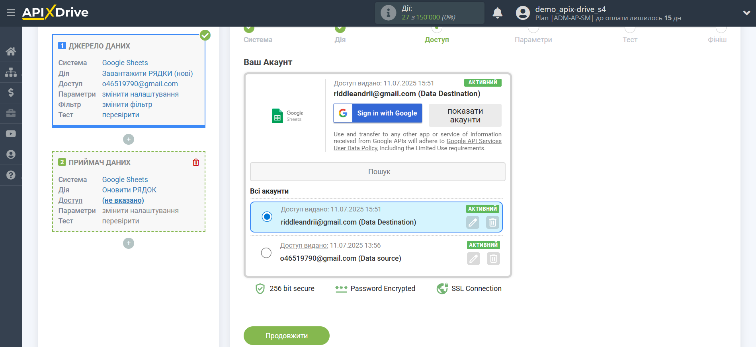
Task: Select the riddleandrii@gmail.com account radio
Action: pyautogui.click(x=267, y=217)
